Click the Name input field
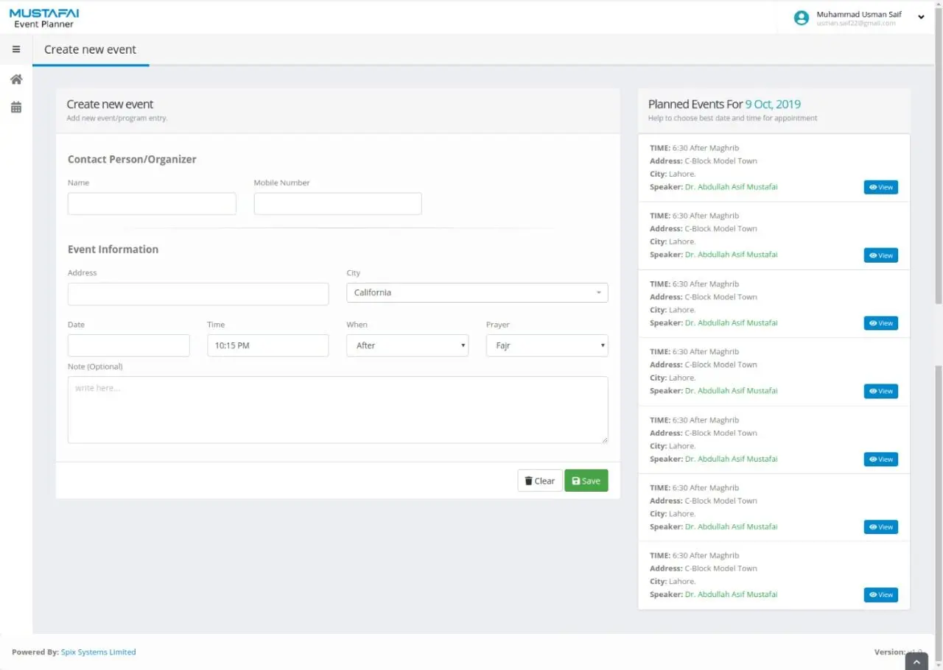The height and width of the screenshot is (670, 943). tap(152, 204)
